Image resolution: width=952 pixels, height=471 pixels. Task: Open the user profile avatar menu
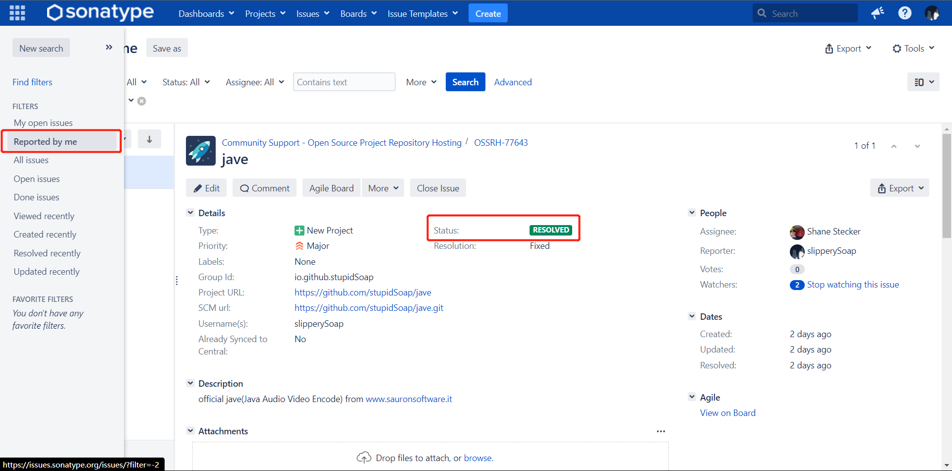(932, 13)
